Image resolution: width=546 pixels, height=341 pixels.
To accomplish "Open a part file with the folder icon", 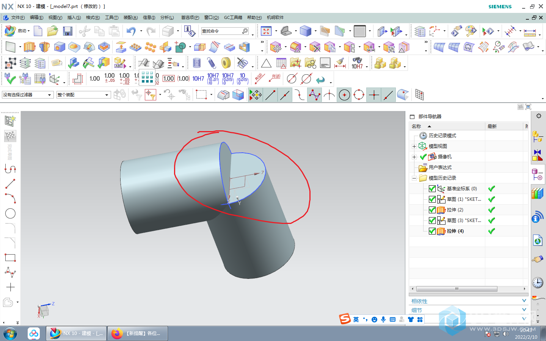I will point(52,31).
